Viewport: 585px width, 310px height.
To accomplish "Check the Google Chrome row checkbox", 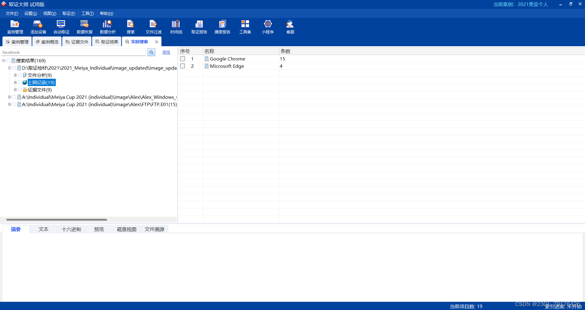I will coord(183,59).
